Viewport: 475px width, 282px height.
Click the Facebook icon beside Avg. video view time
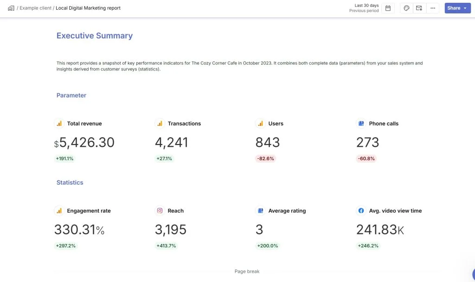coord(361,211)
